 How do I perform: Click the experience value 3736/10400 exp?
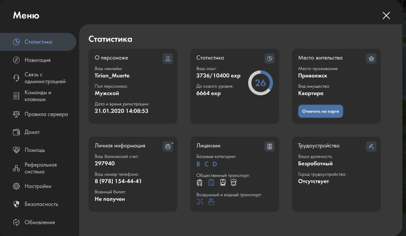(x=218, y=76)
